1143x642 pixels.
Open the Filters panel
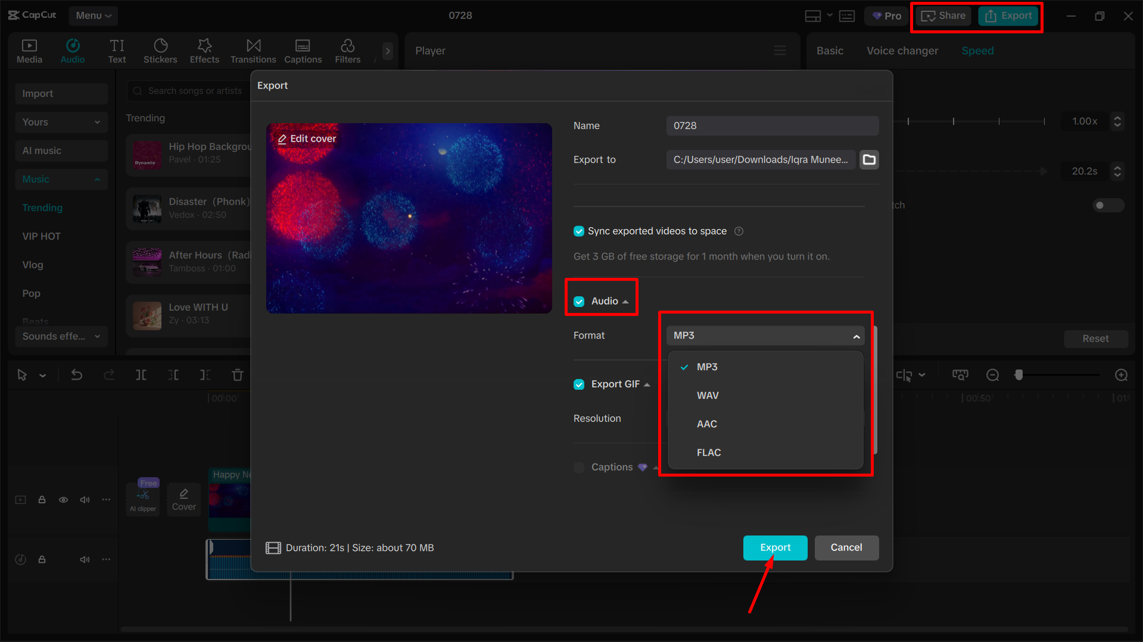pos(347,51)
